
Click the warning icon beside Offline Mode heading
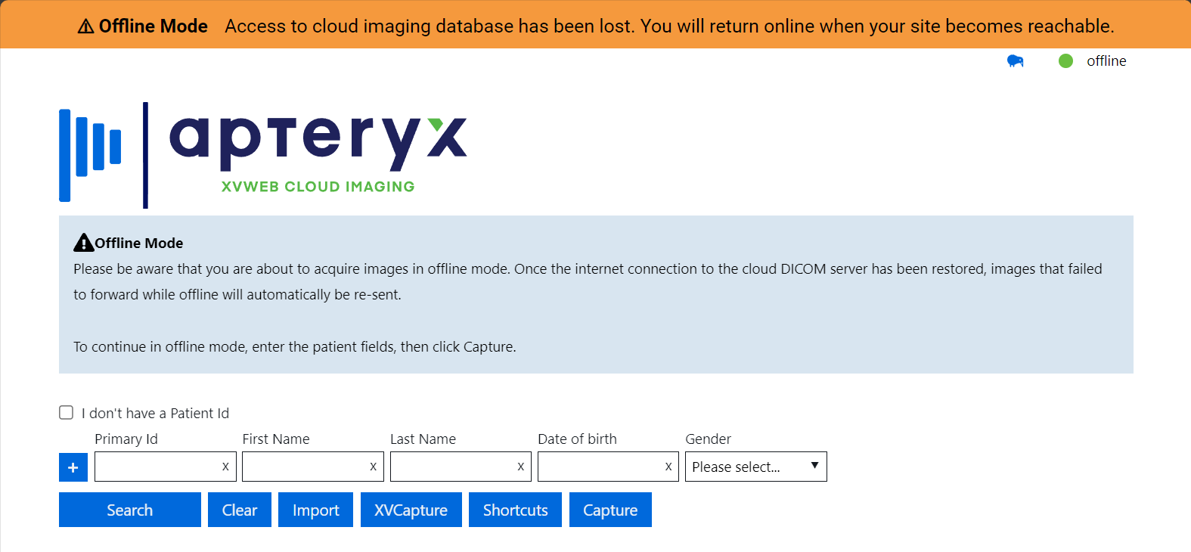pos(83,242)
